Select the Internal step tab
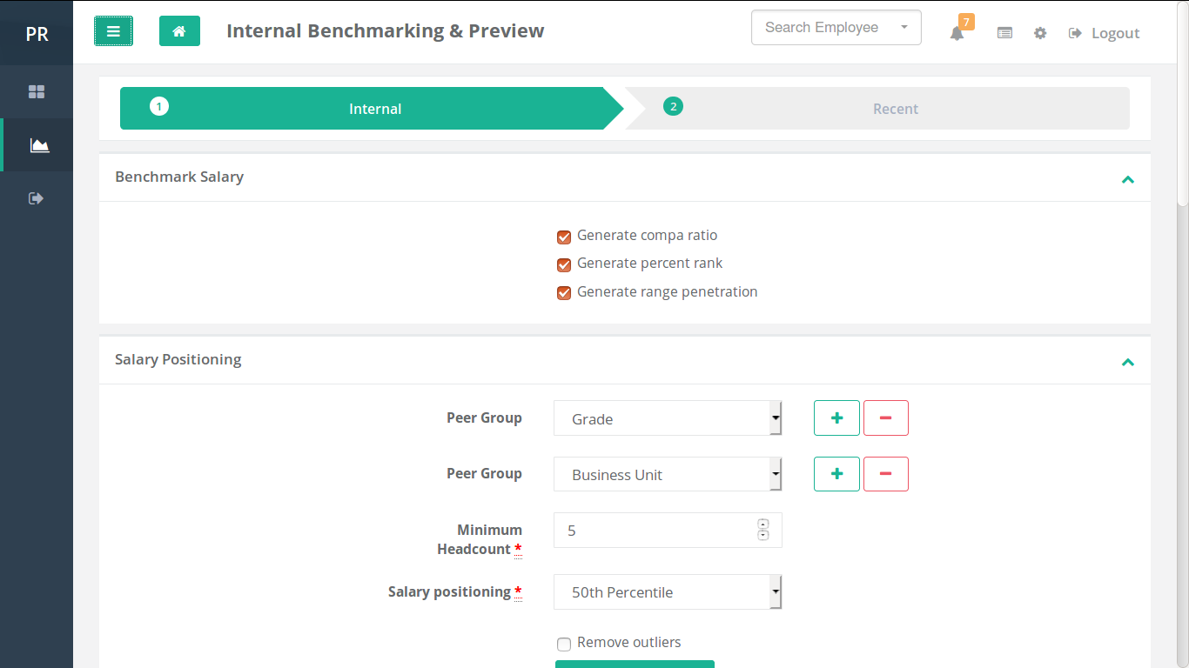1189x668 pixels. point(374,109)
